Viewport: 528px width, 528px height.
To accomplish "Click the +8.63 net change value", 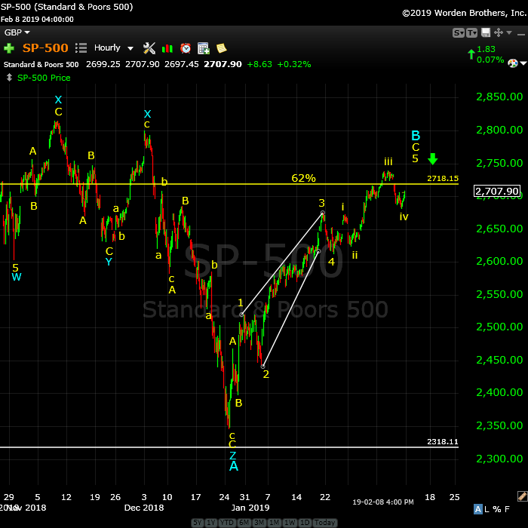I will [259, 64].
